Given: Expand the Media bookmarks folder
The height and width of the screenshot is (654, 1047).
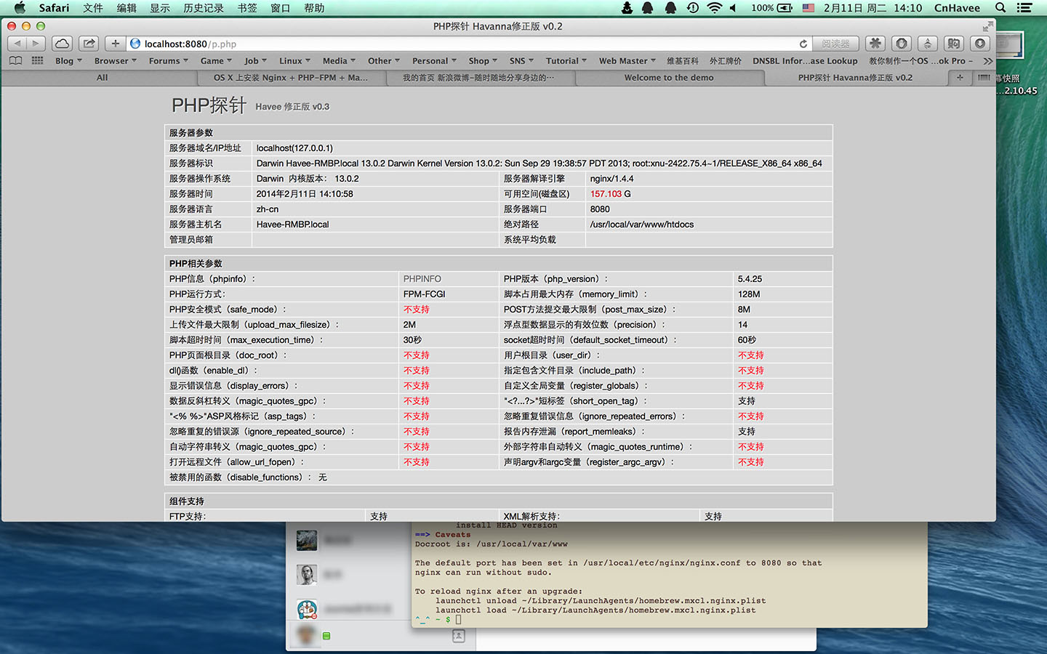Looking at the screenshot, I should 339,61.
